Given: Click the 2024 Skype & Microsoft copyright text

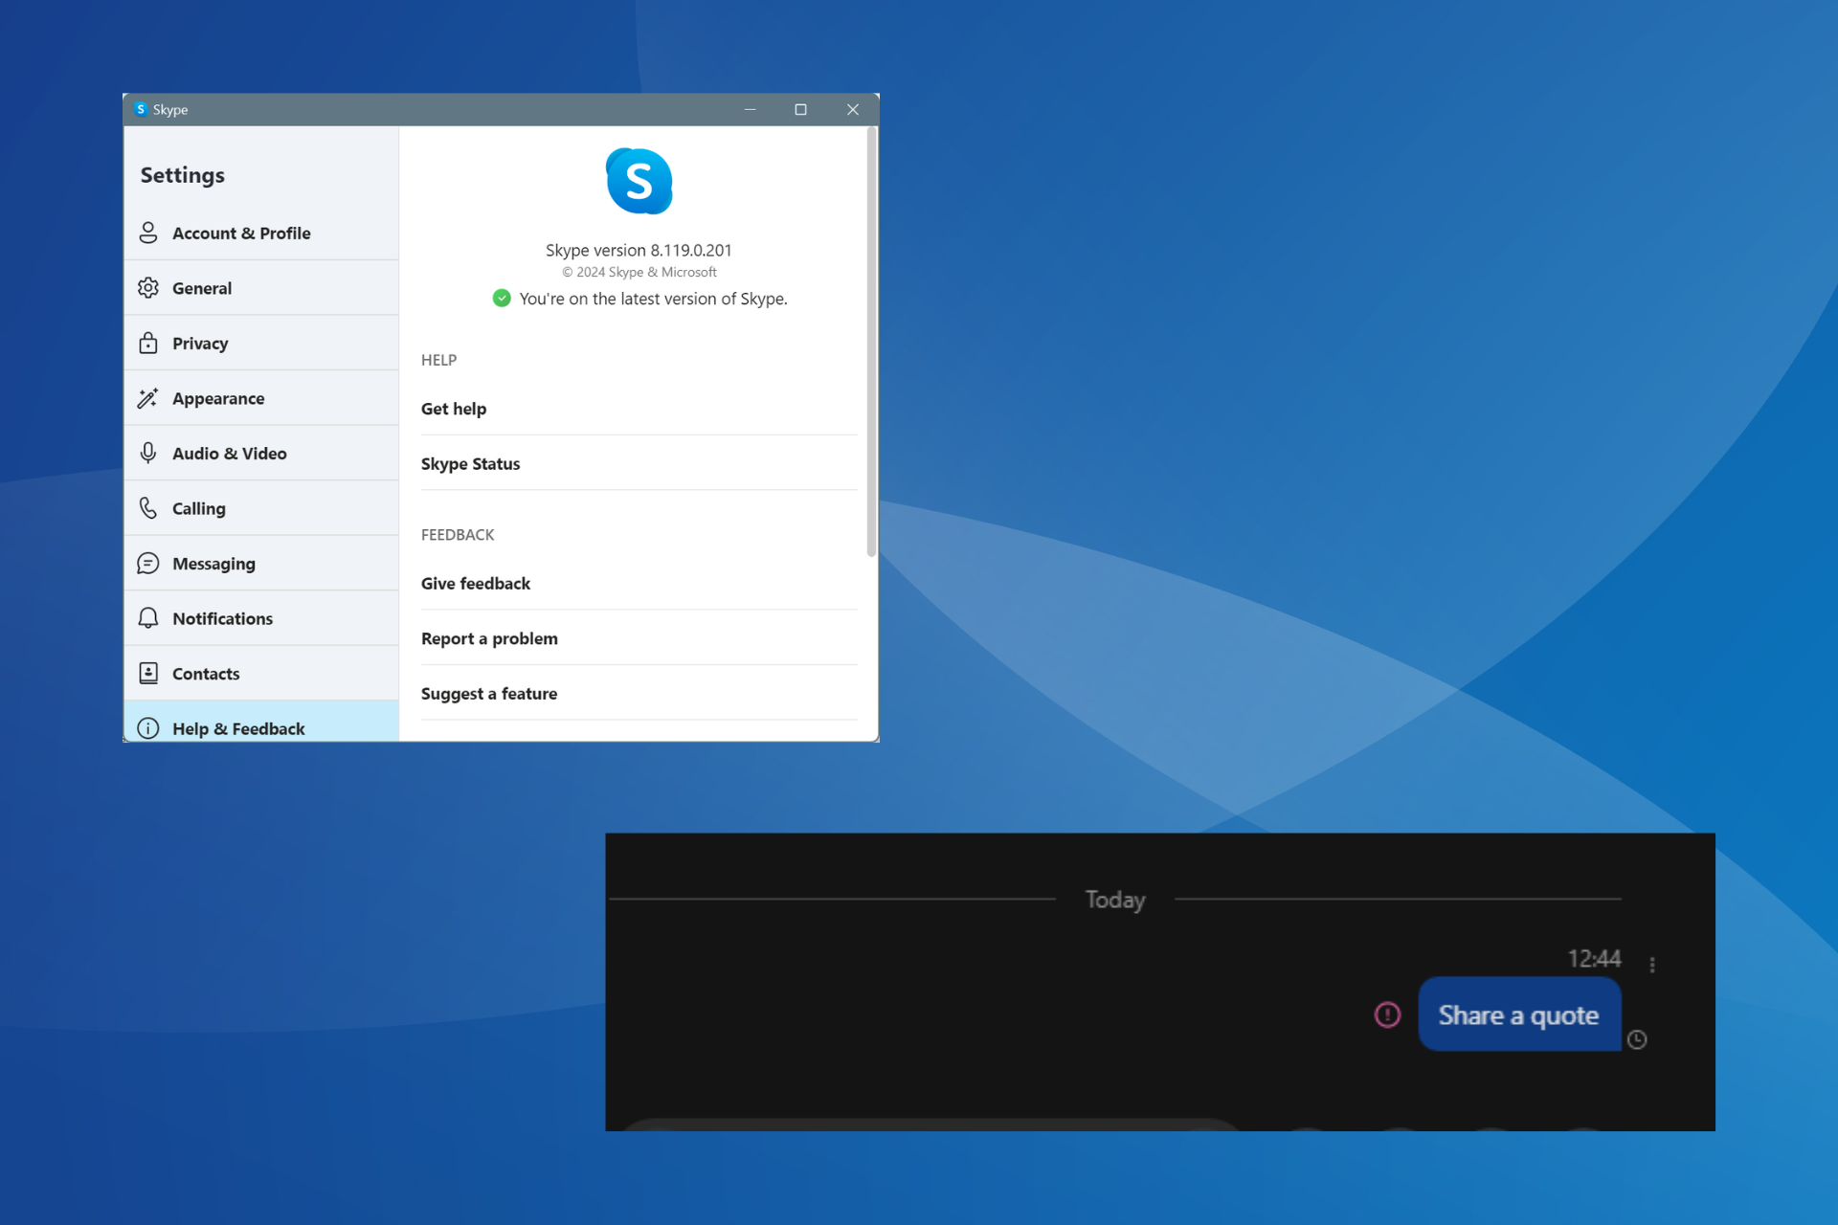Looking at the screenshot, I should pyautogui.click(x=639, y=272).
